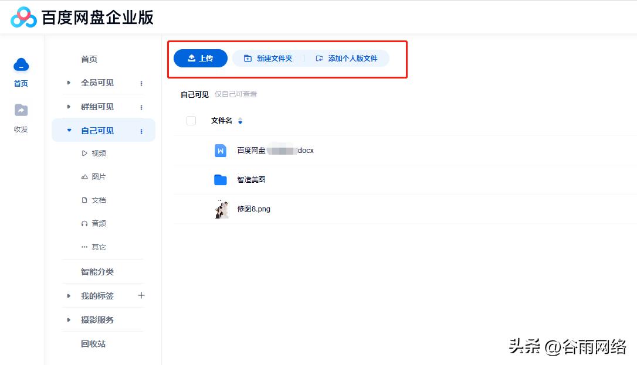The height and width of the screenshot is (365, 637).
Task: Expand the 全员可见 tree item
Action: [x=69, y=83]
